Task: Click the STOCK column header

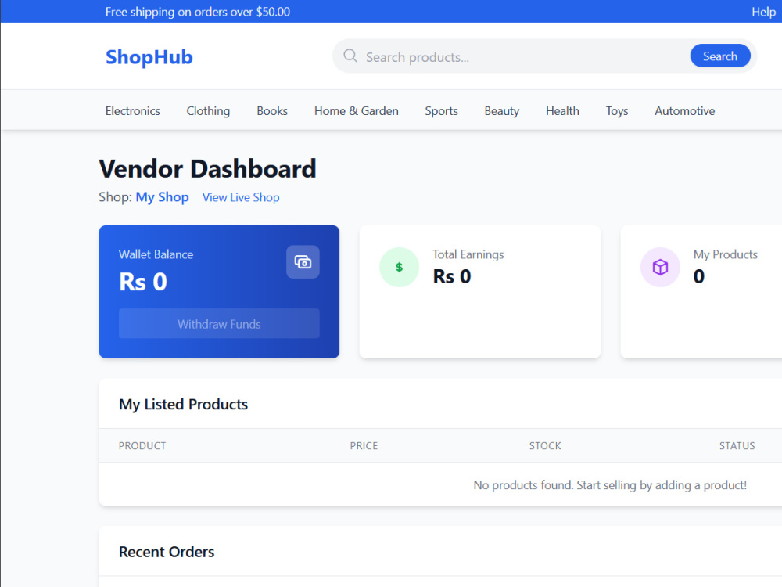Action: click(x=544, y=446)
